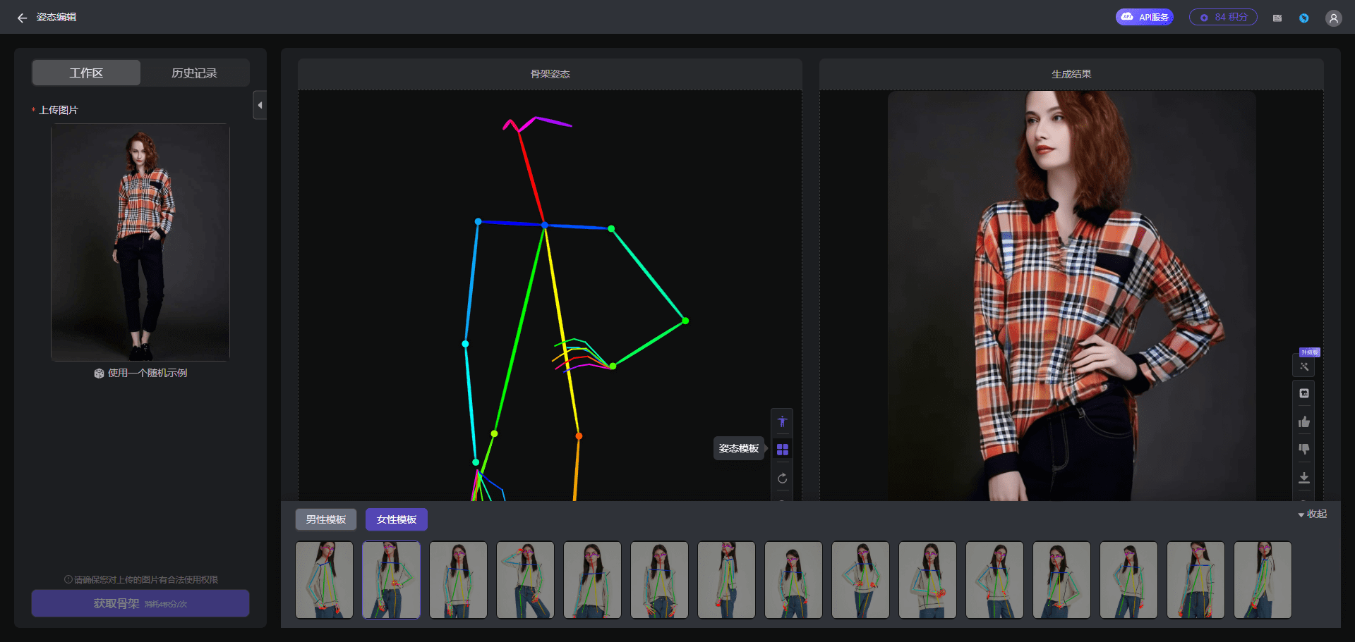Collapse the template panel via 收起
This screenshot has height=642, width=1355.
[1313, 514]
